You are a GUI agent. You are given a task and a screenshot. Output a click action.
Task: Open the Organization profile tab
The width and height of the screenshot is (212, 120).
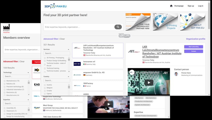[196, 39]
